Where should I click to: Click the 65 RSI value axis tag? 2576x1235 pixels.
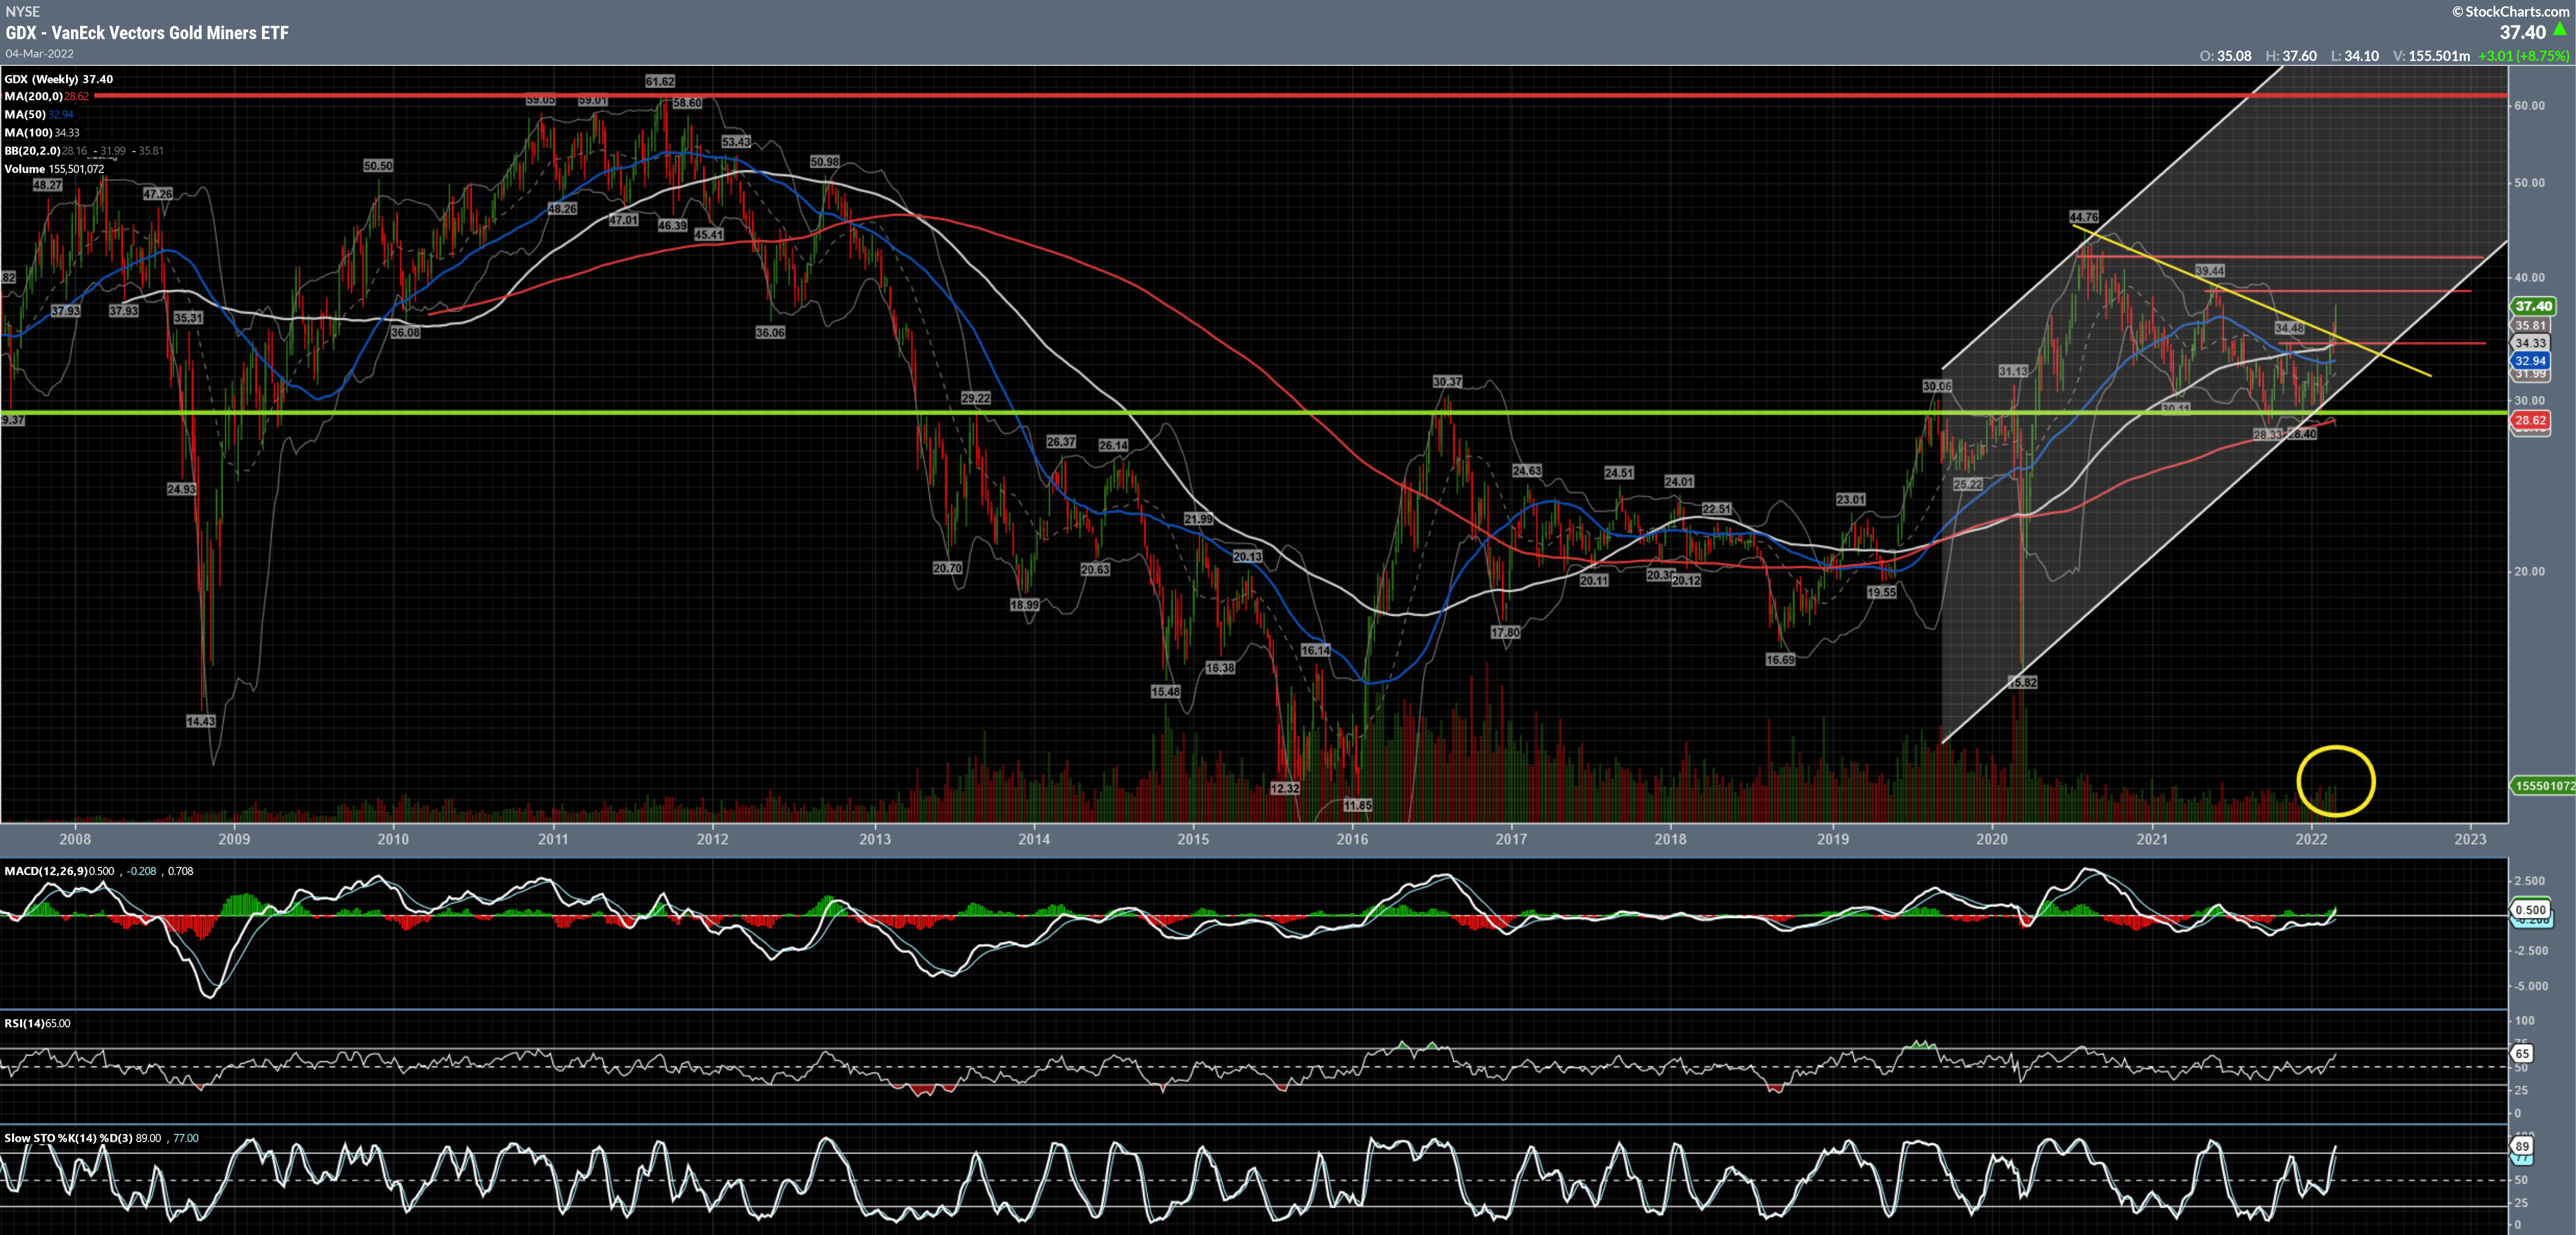point(2522,1054)
